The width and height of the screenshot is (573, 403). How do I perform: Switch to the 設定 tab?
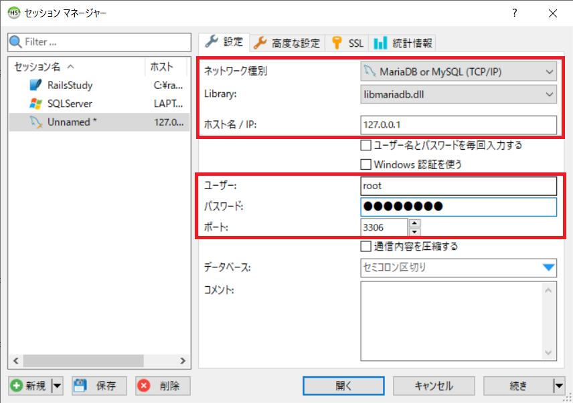tap(224, 42)
